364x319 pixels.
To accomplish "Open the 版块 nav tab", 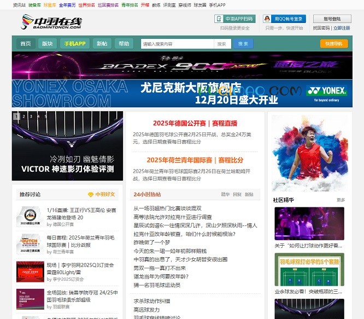I will click(48, 43).
